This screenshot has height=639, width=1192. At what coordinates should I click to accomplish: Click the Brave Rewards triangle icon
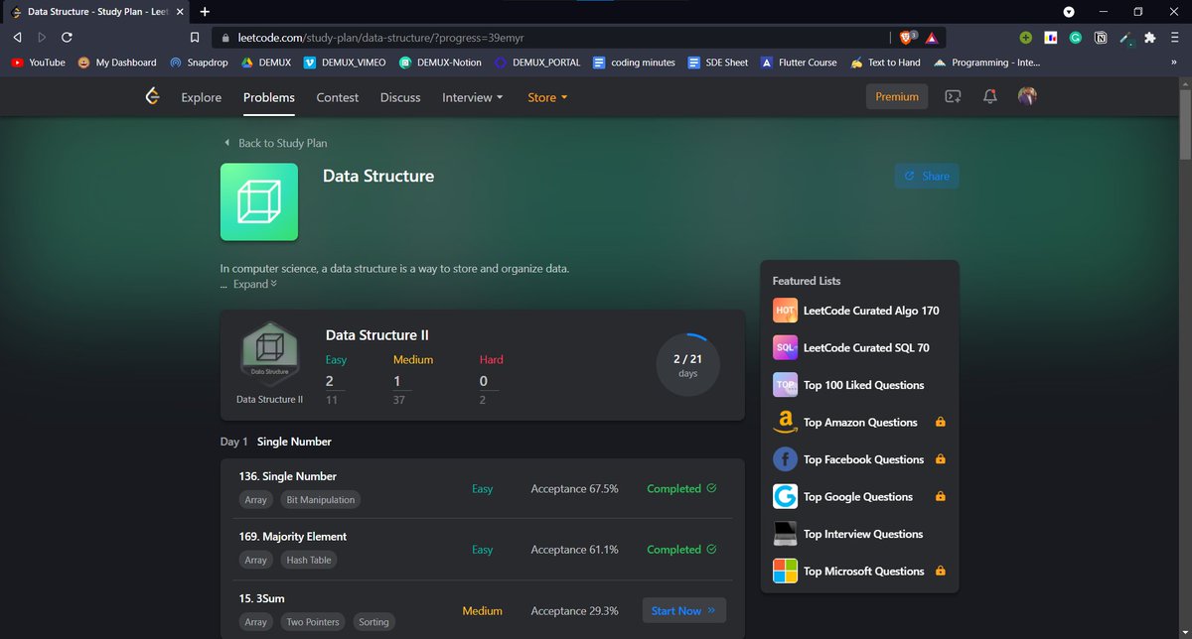[932, 37]
